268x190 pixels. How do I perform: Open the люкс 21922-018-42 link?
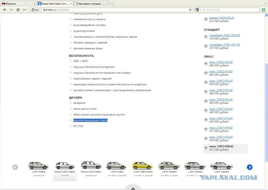pos(221,90)
